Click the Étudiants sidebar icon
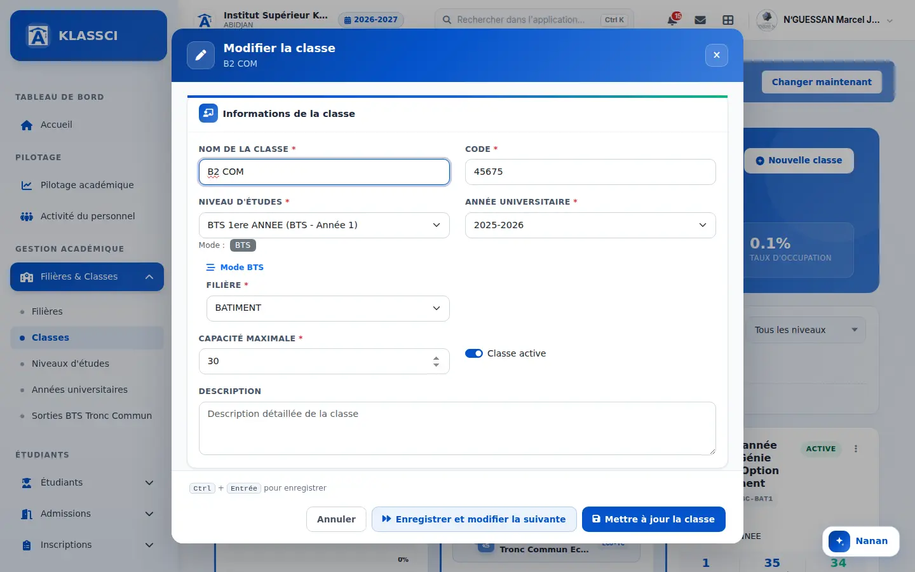Viewport: 915px width, 572px height. 27,483
